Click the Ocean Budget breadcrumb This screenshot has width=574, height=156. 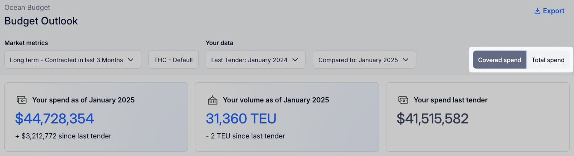pos(27,7)
